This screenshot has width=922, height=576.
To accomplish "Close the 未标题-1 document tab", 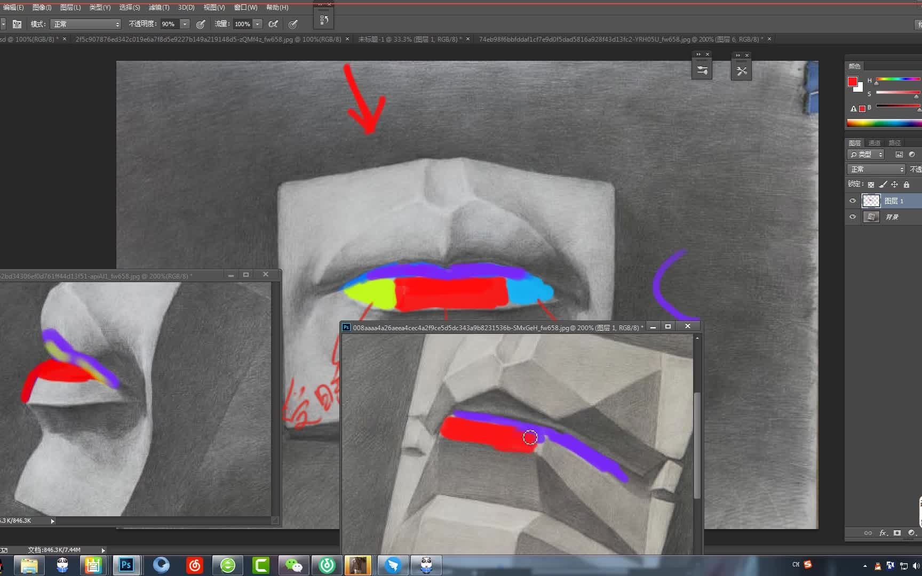I will (468, 39).
